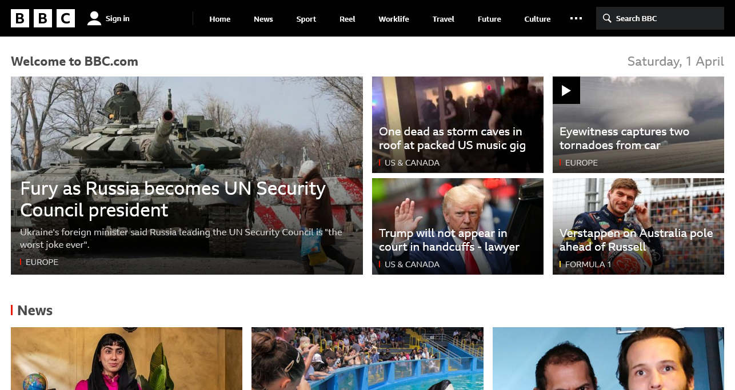735x390 pixels.
Task: Click the search magnifier icon
Action: coord(607,18)
